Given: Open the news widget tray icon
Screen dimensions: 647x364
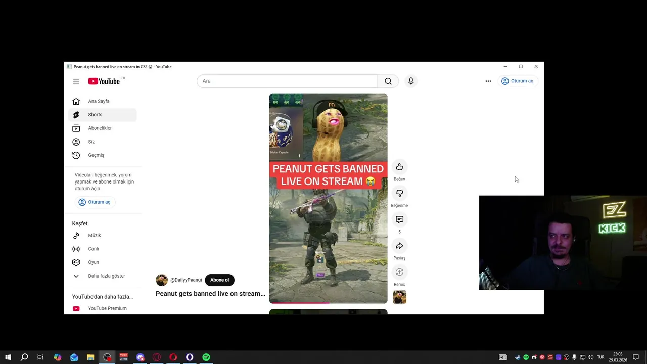Looking at the screenshot, I should coord(503,357).
